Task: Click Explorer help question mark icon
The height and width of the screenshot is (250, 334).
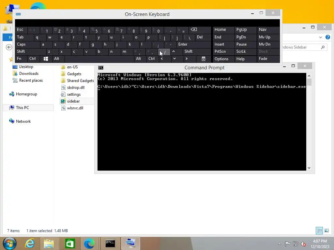Action: point(328,37)
